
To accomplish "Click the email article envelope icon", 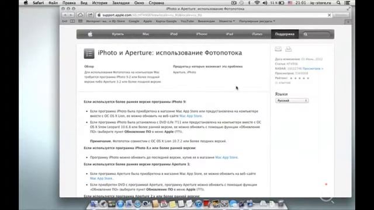I will pyautogui.click(x=278, y=49).
